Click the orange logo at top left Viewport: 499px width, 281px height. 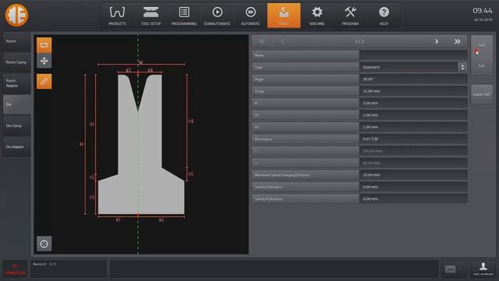pos(16,15)
